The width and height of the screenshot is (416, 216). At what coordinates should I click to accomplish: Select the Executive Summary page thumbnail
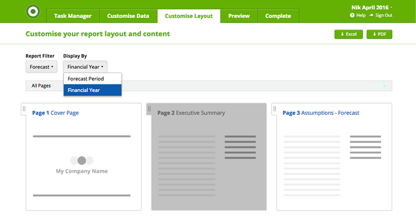pos(209,157)
